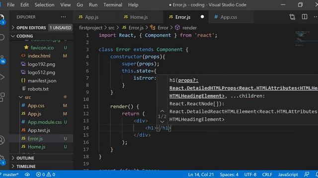This screenshot has height=178, width=318.
Task: Click the 1 UNSAVED badge
Action: (x=61, y=28)
